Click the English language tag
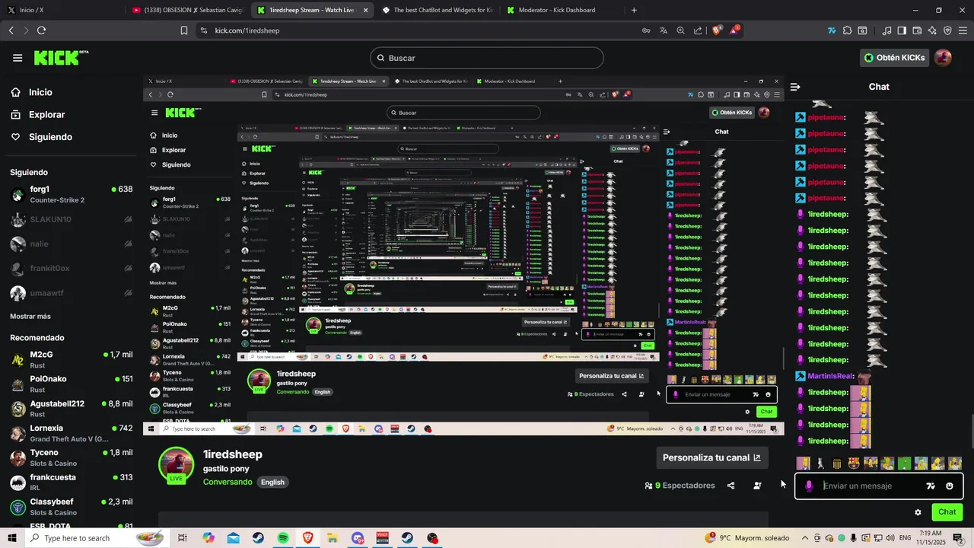974x548 pixels. pos(272,483)
